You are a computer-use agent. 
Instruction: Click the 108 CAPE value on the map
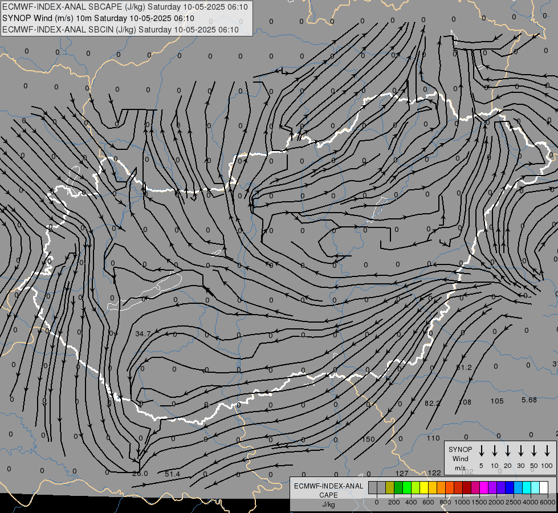465,402
